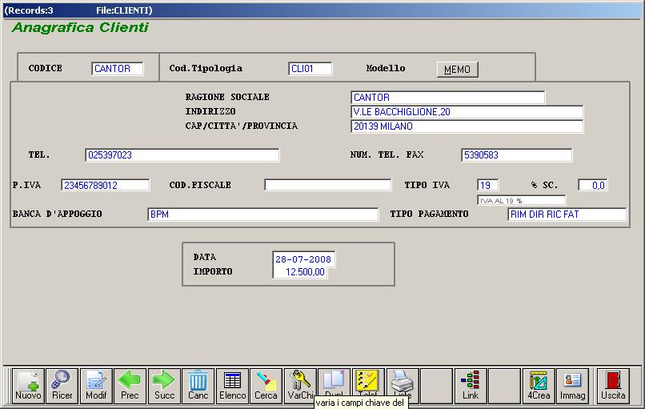Image resolution: width=645 pixels, height=409 pixels.
Task: Select the Cod.Tipologia field CLI01
Action: pyautogui.click(x=310, y=68)
